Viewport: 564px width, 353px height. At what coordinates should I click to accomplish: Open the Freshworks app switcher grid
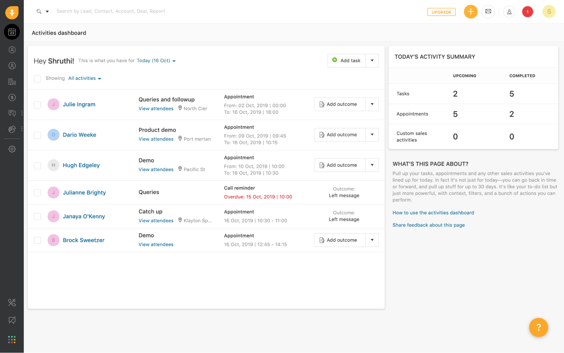point(12,339)
